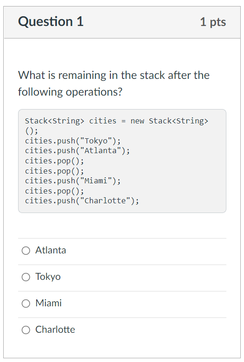Click the question prompt about the stack
244x362 pixels.
114,84
